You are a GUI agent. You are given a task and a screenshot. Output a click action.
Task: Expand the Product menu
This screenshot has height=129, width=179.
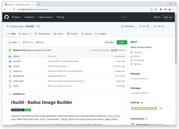click(17, 17)
